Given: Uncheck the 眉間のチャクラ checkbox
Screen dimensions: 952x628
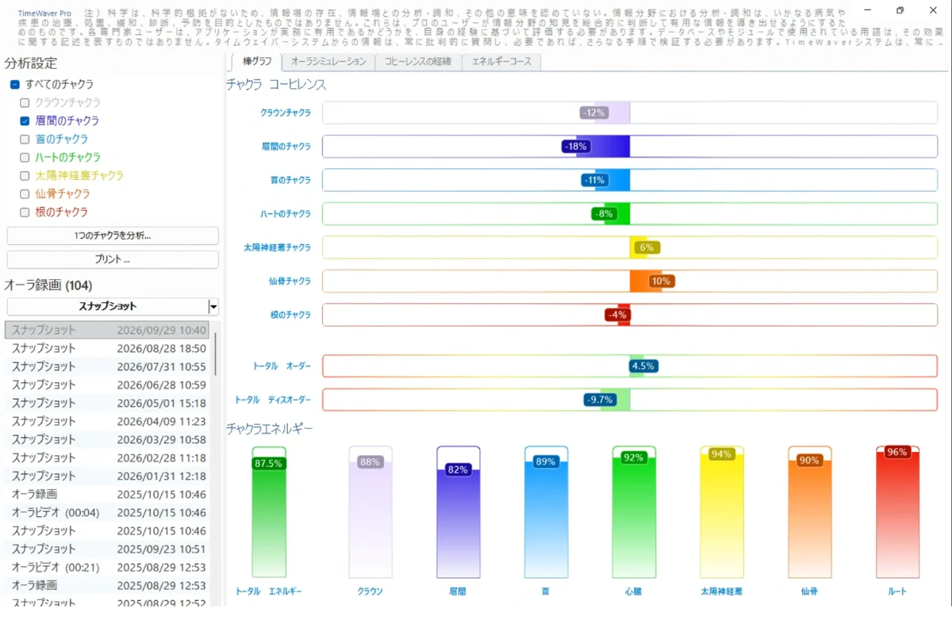Looking at the screenshot, I should [25, 121].
